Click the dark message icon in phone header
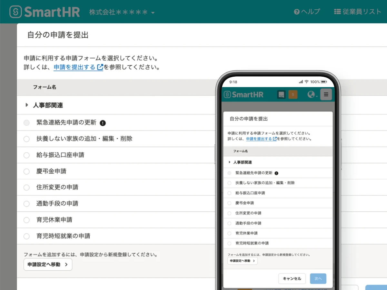The image size is (387, 290). click(281, 94)
